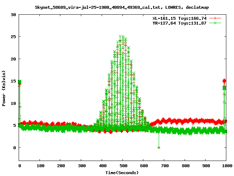
Task: Click the x-axis tick label 400
Action: [x=103, y=166]
